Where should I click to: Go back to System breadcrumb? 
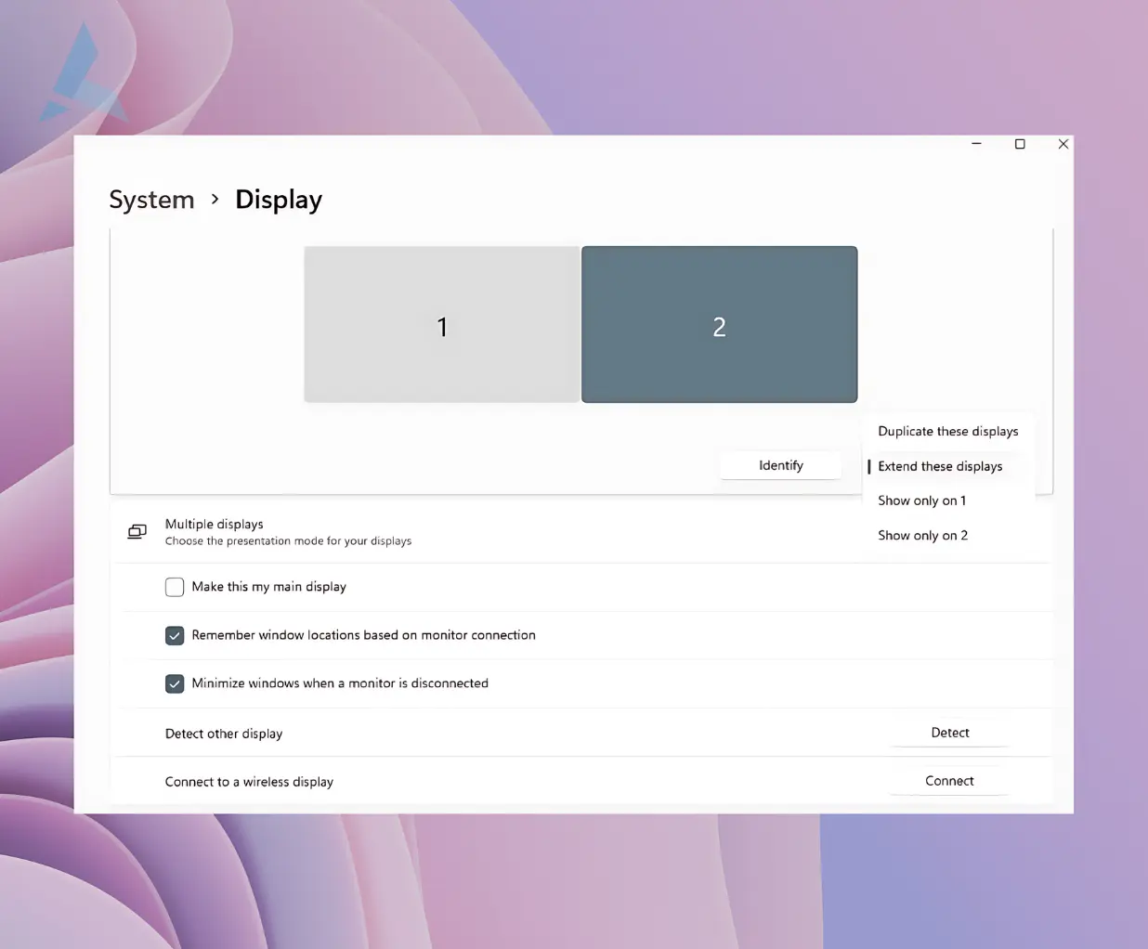tap(151, 200)
